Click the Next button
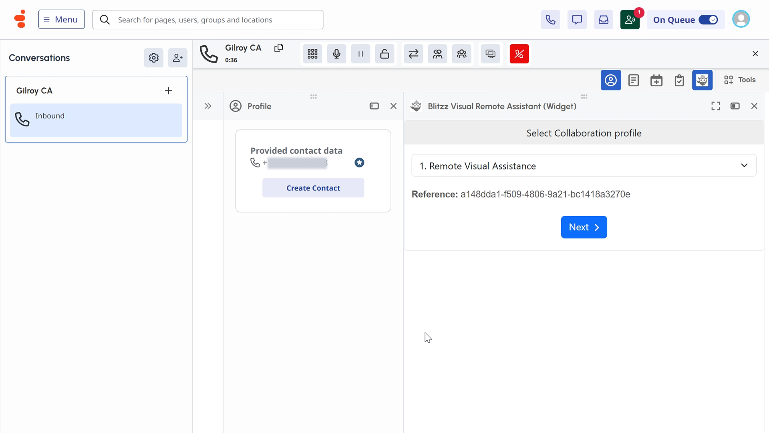Image resolution: width=769 pixels, height=433 pixels. [x=584, y=227]
